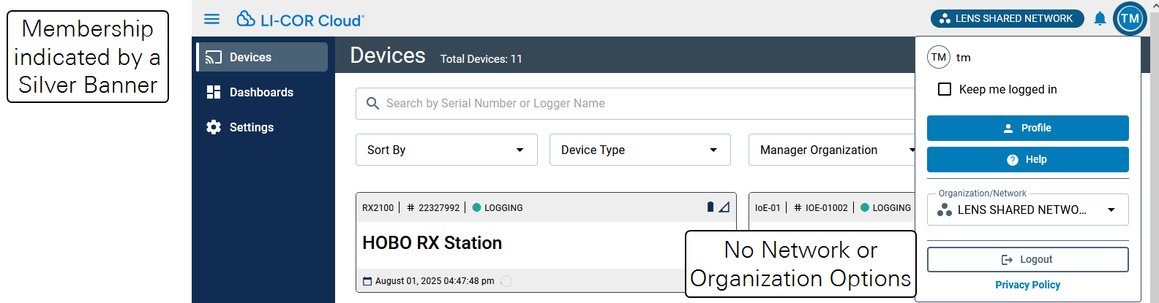Screen dimensions: 1159x303
Task: Expand the Organization/Network selector
Action: click(1027, 210)
